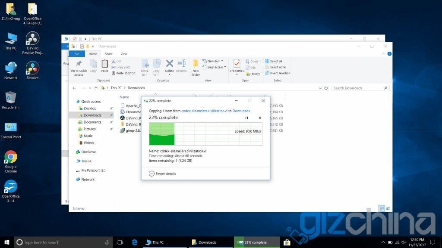This screenshot has width=442, height=248.
Task: Switch to the View ribbon tab
Action: pyautogui.click(x=124, y=54)
